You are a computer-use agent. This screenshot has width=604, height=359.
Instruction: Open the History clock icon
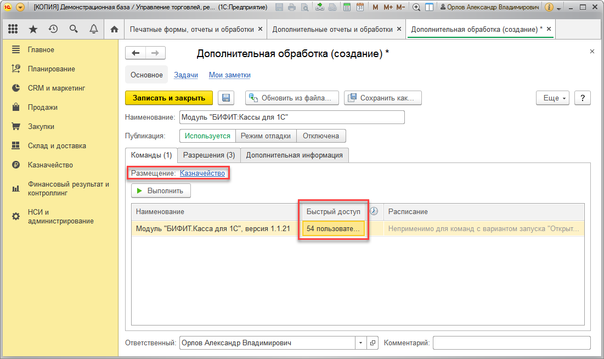[53, 29]
